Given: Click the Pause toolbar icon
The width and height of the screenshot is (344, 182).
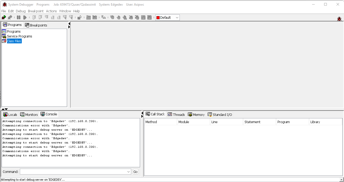Looking at the screenshot, I should (x=19, y=17).
